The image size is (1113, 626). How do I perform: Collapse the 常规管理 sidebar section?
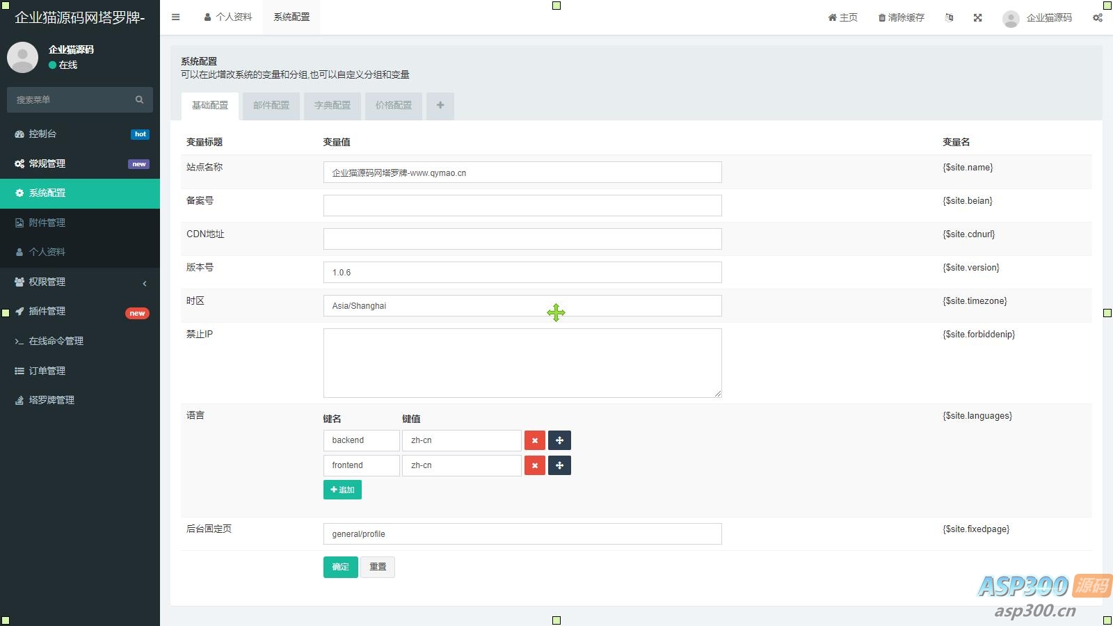[x=80, y=163]
